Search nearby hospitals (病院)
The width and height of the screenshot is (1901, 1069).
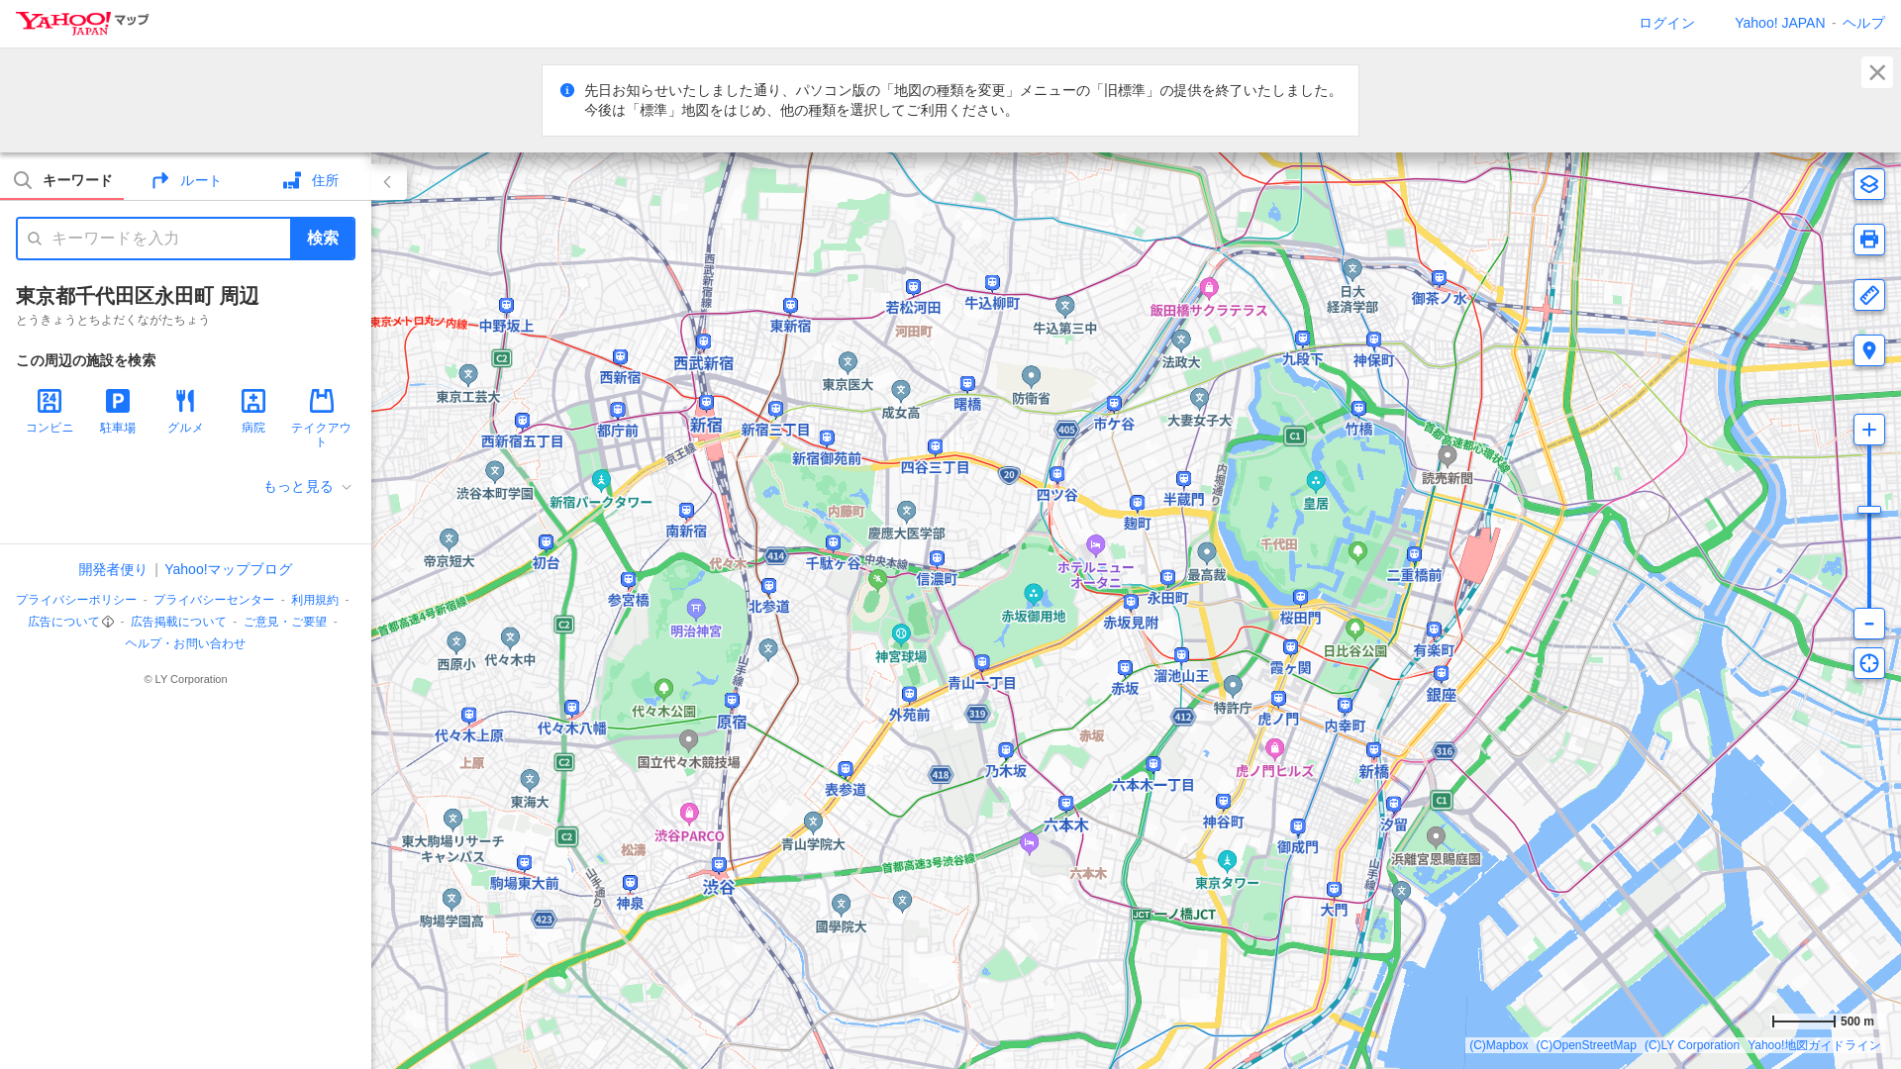(x=253, y=411)
